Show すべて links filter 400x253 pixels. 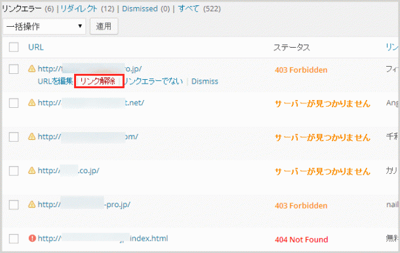point(188,8)
